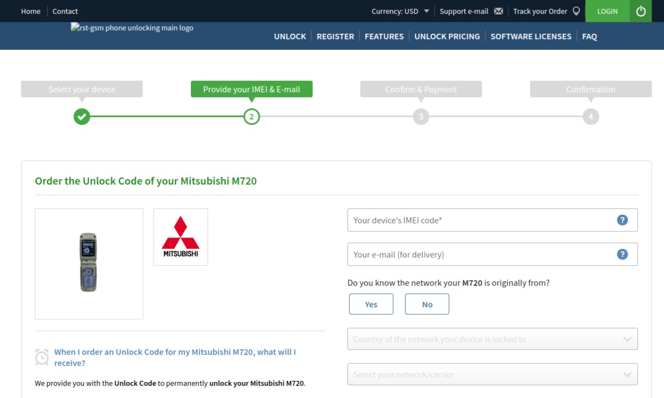Click the power icon beside Login
This screenshot has width=664, height=398.
click(x=641, y=11)
